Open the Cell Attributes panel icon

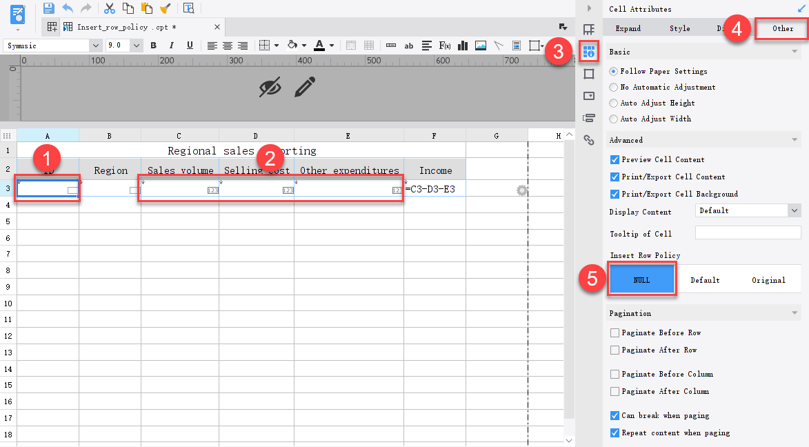(588, 51)
